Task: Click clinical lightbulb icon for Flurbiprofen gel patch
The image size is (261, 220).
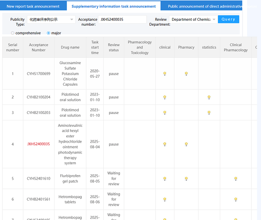Action: coord(165,179)
